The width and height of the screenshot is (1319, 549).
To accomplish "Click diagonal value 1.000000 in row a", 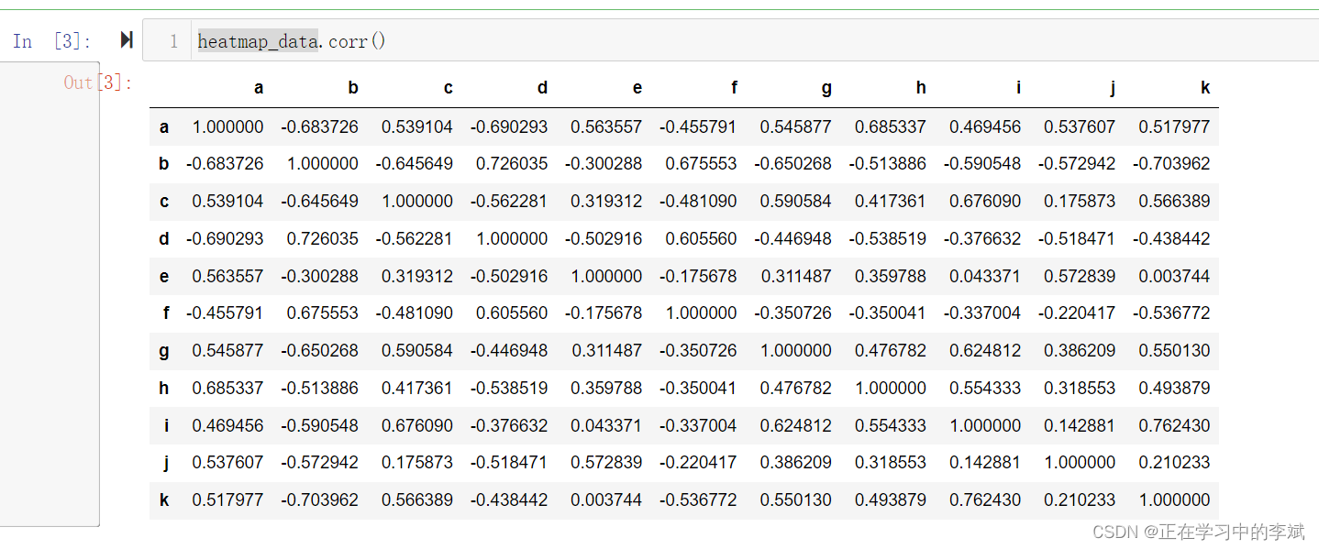I will [227, 126].
